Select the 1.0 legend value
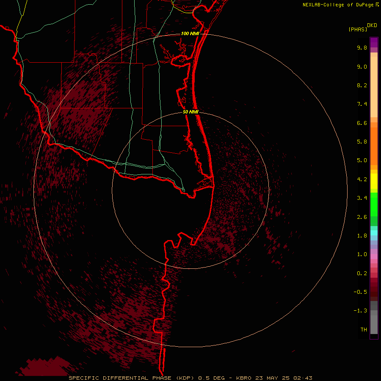This screenshot has height=381, width=381. coord(362,254)
